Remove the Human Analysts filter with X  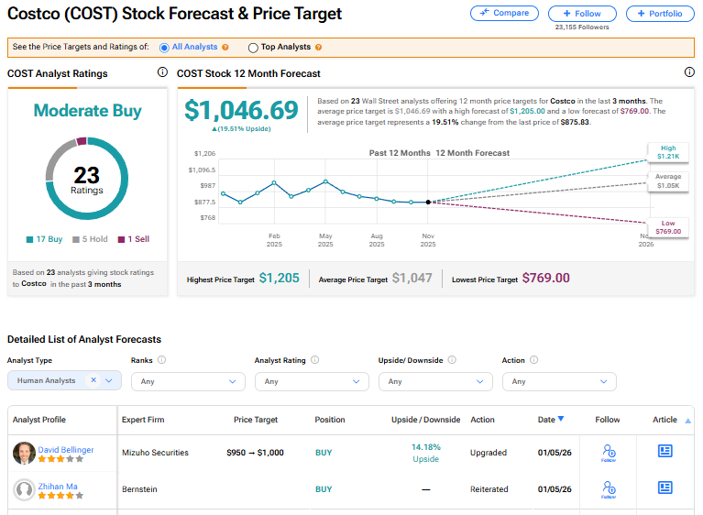coord(93,380)
